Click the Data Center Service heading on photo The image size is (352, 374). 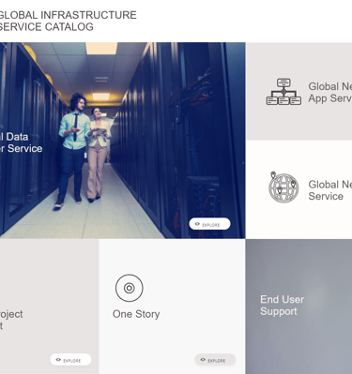coord(21,142)
